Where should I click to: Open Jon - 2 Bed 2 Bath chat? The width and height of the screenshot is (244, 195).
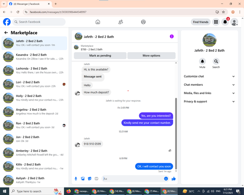[x=34, y=139]
